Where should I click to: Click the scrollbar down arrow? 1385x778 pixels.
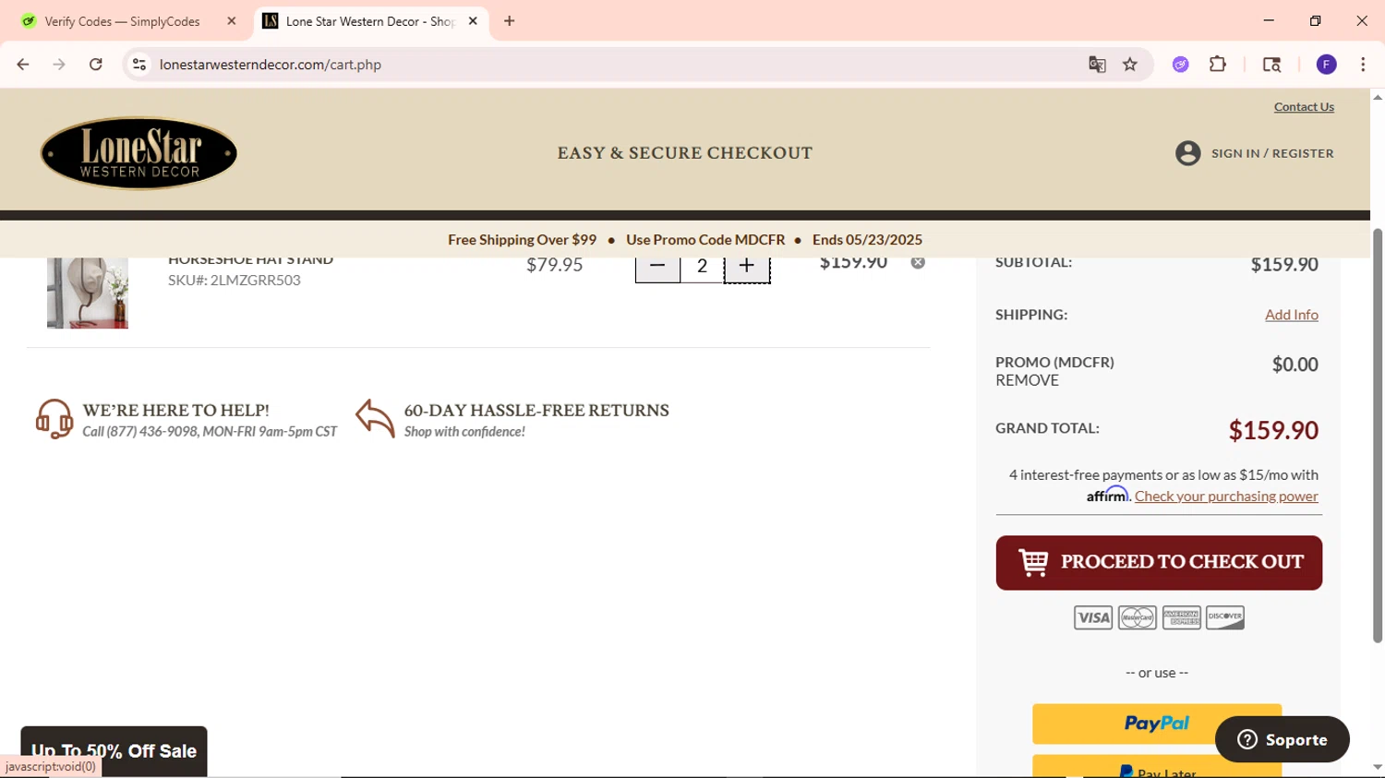tap(1378, 767)
